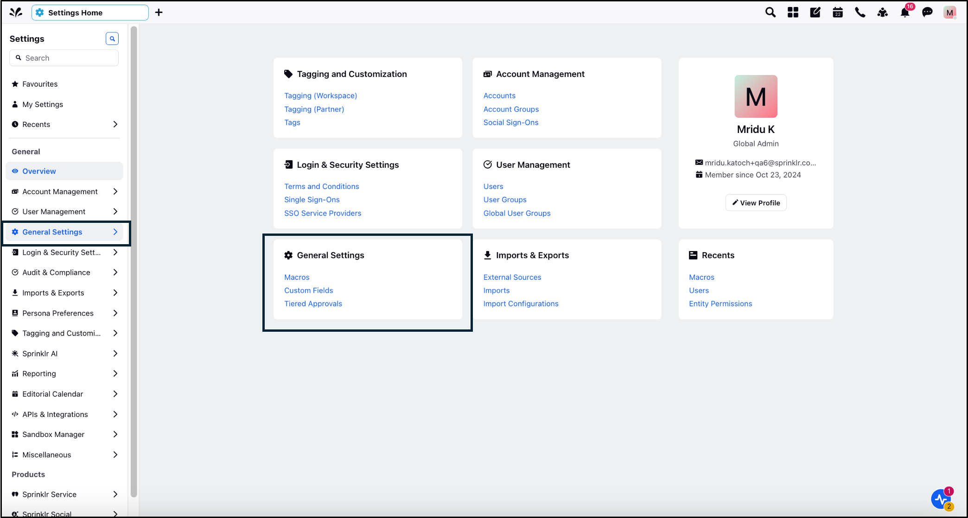Click the large M profile picture
Screen dimensions: 968x518
click(x=756, y=96)
